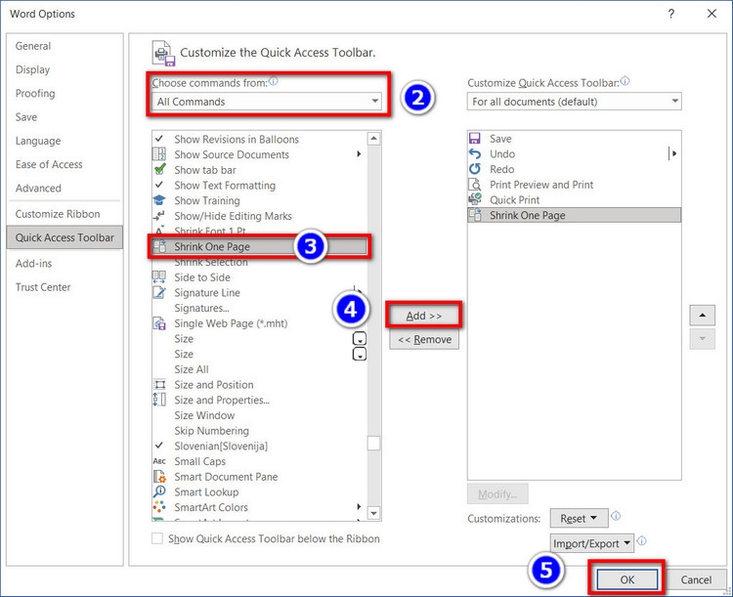Screen dimensions: 733x597
Task: Click the commands list scroll up arrow
Action: coord(373,139)
